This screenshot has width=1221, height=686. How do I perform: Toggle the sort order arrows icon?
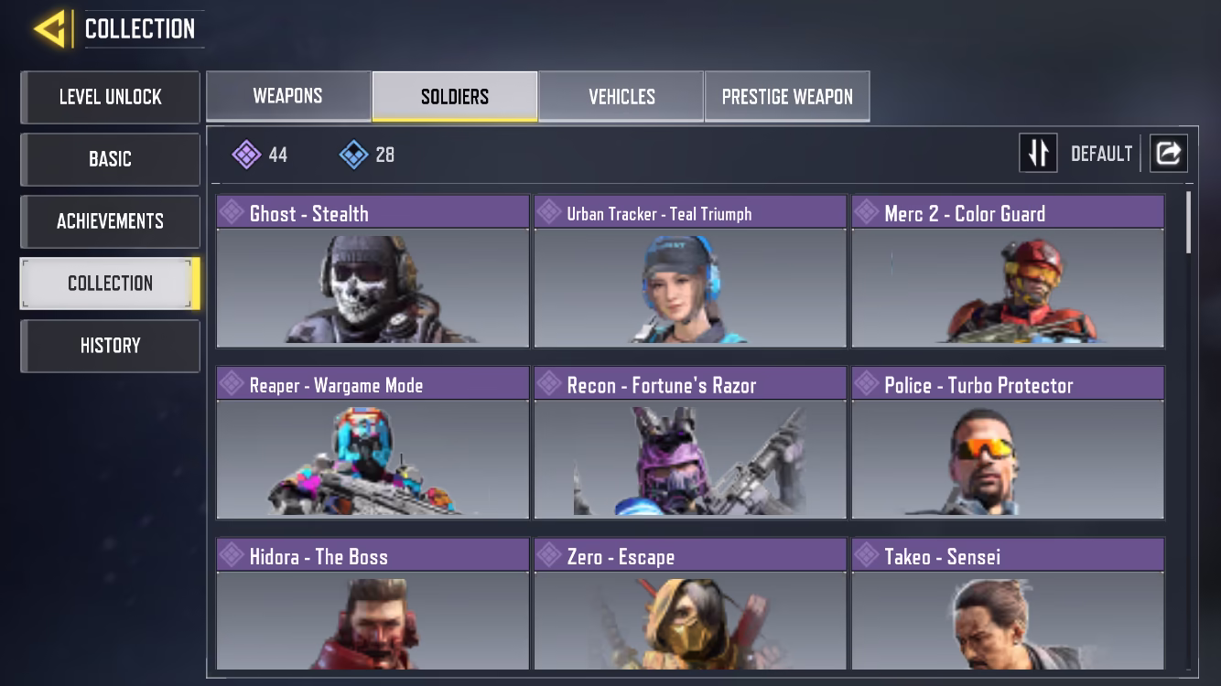(1038, 154)
